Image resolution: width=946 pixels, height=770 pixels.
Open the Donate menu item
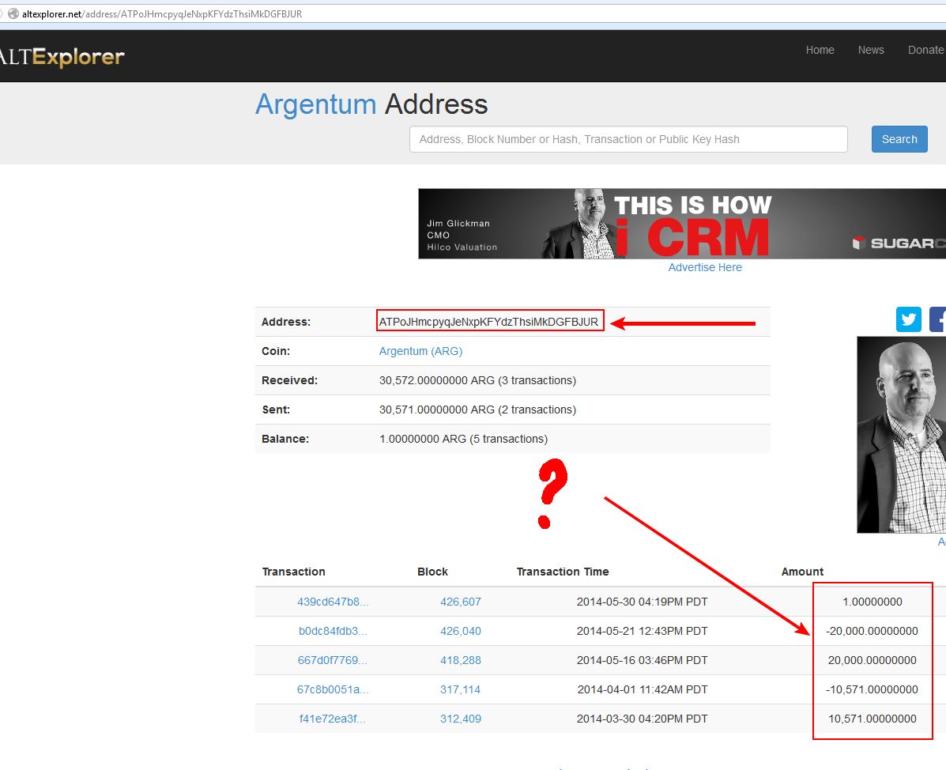[926, 50]
